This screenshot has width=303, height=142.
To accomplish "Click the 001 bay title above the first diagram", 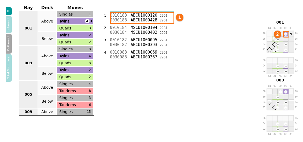I will tap(280, 22).
